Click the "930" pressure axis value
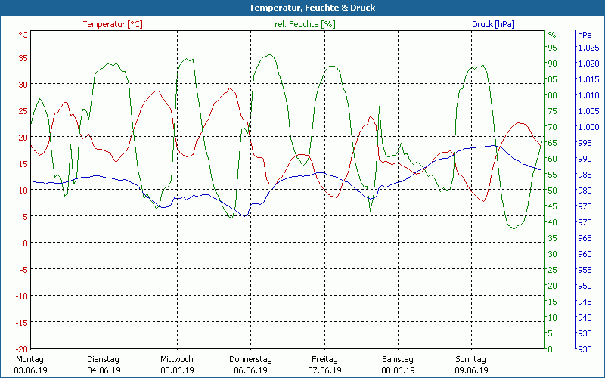This screenshot has width=605, height=378. tap(585, 349)
